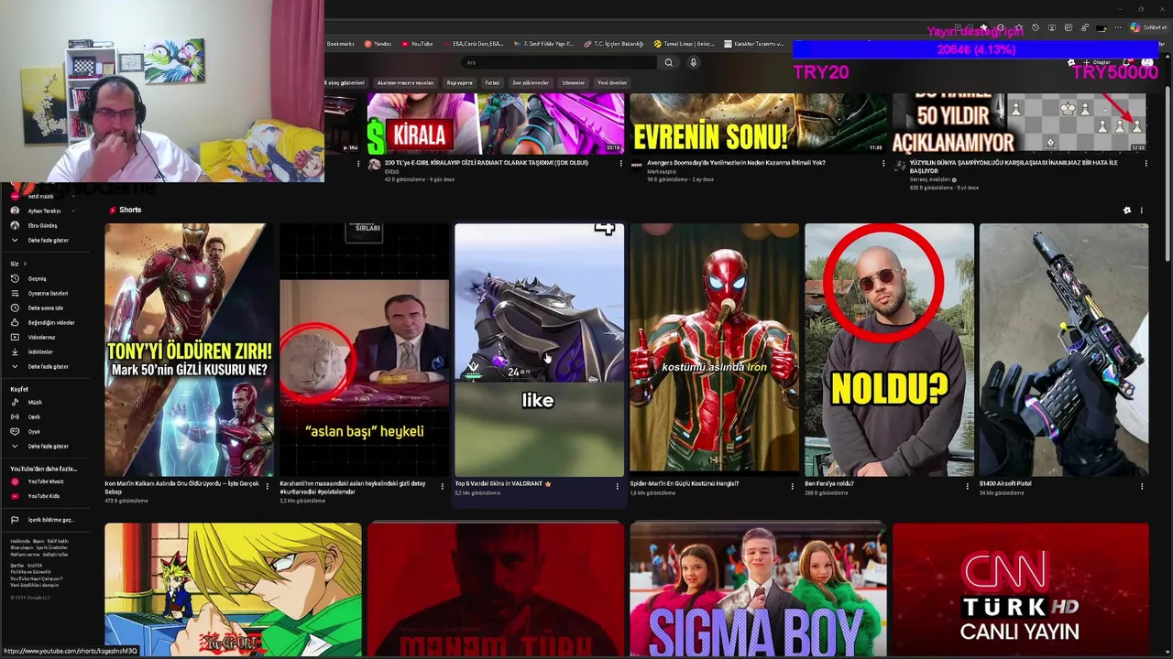Select Son yüklenenler filter chip

click(x=531, y=82)
